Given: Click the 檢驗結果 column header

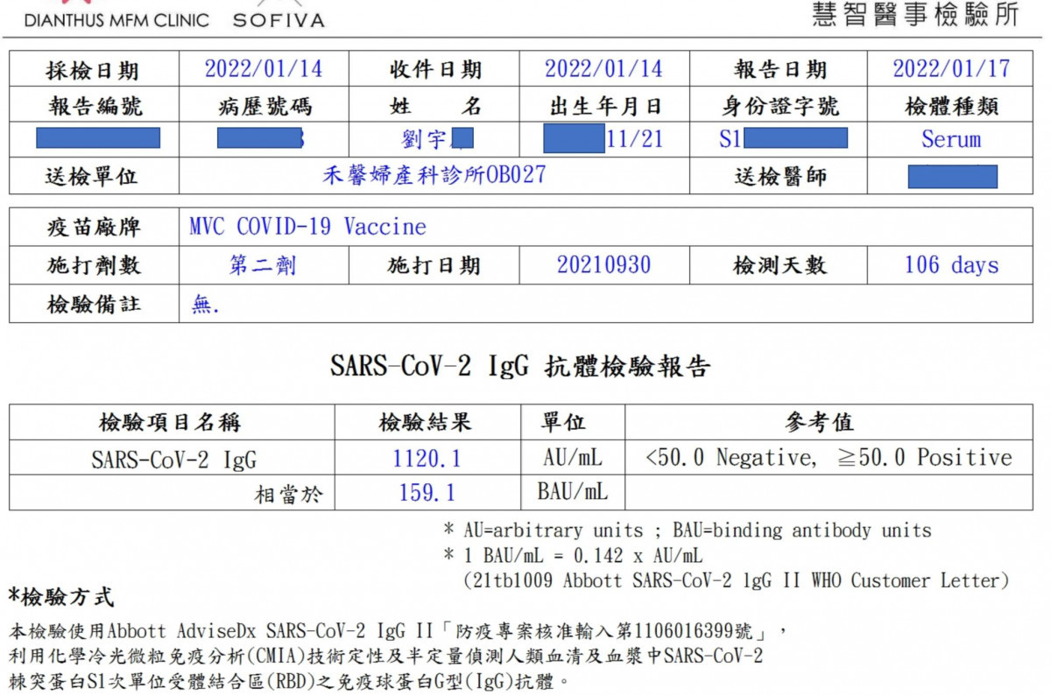Looking at the screenshot, I should click(426, 424).
